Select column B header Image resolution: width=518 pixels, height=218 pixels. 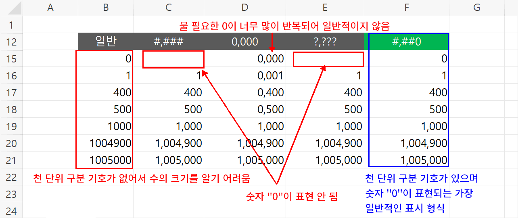(106, 8)
